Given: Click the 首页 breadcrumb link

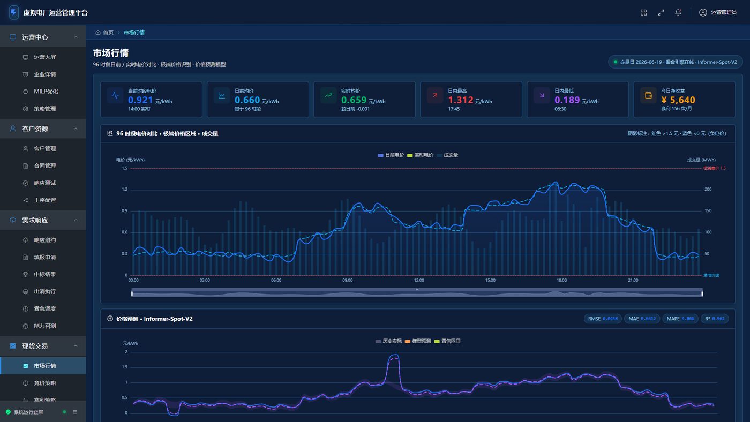Looking at the screenshot, I should point(104,32).
